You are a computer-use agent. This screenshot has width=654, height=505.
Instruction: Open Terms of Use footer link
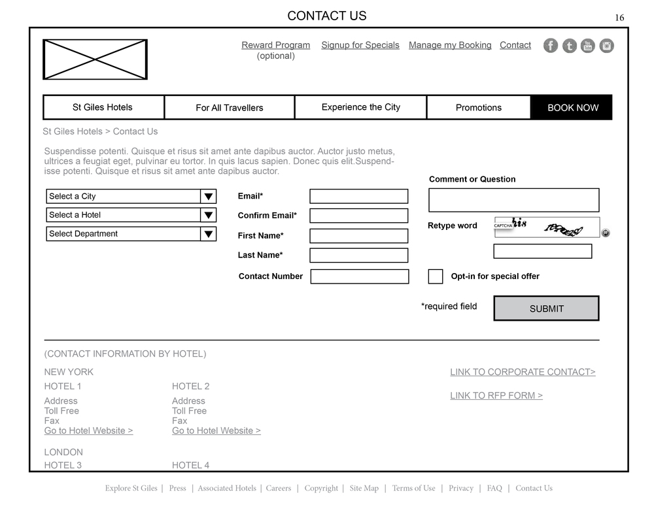pyautogui.click(x=413, y=488)
